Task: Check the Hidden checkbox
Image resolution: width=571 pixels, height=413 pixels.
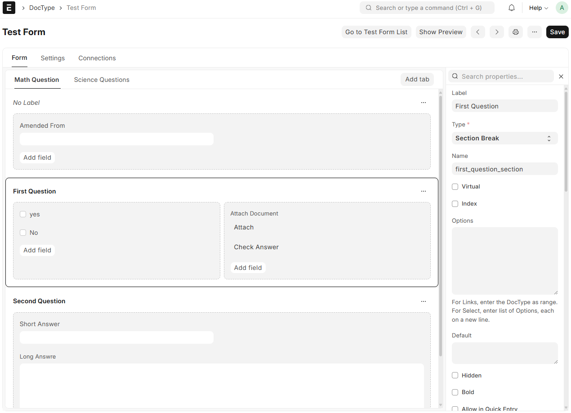Action: [455, 375]
